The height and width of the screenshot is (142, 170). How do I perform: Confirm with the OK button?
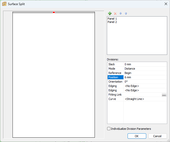click(137, 136)
